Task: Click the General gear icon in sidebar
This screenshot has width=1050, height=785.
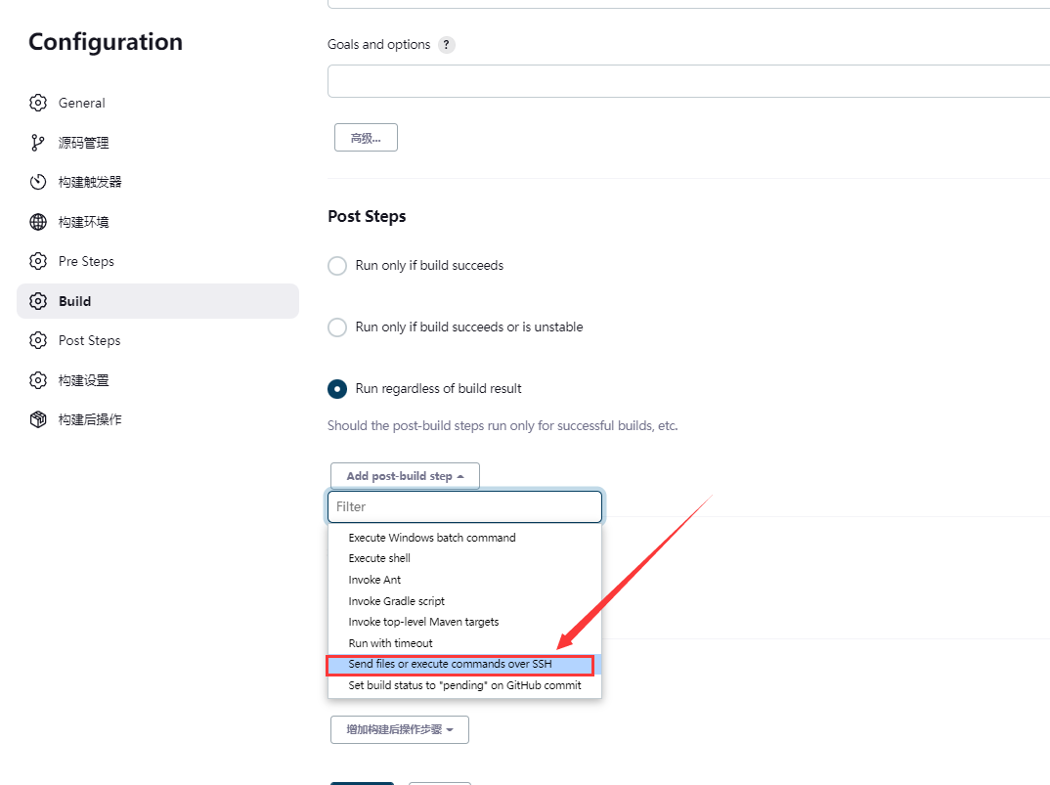Action: (38, 103)
